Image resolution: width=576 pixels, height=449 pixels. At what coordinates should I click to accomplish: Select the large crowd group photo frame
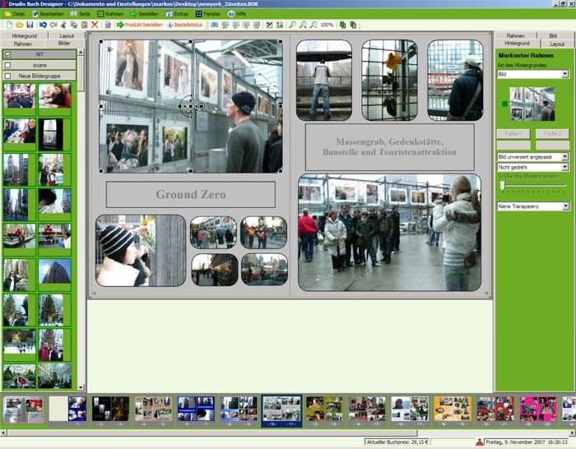389,233
